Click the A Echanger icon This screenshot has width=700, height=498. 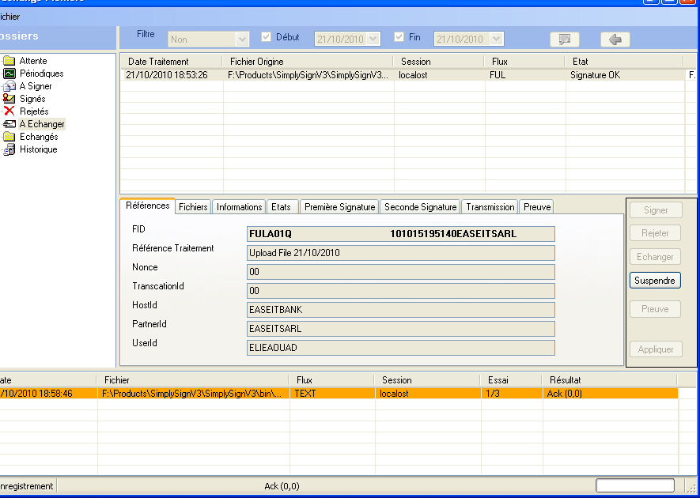pos(9,124)
